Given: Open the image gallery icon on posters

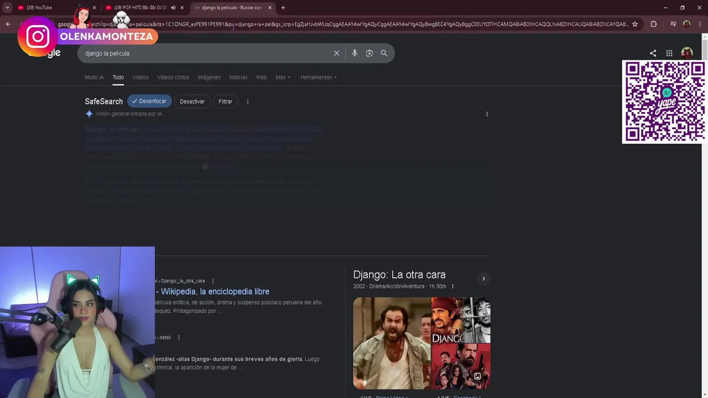Looking at the screenshot, I should pos(477,376).
